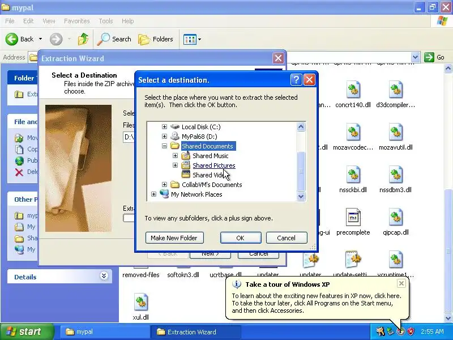The image size is (453, 340).
Task: Click the mypal window scroll down arrow
Action: (448, 318)
